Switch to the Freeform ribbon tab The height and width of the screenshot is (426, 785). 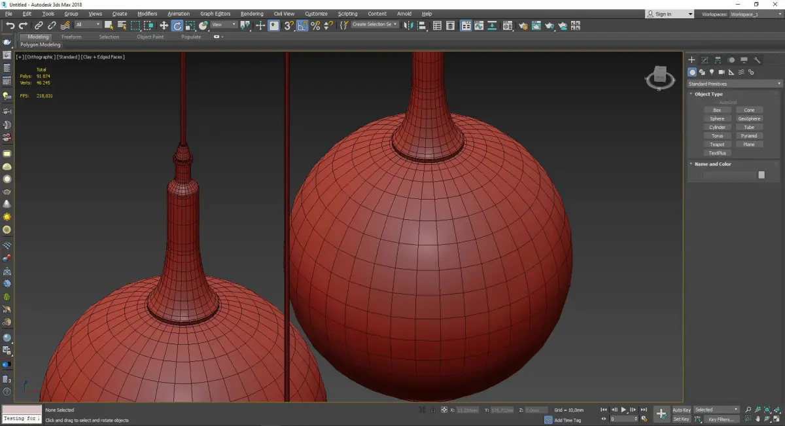tap(71, 37)
